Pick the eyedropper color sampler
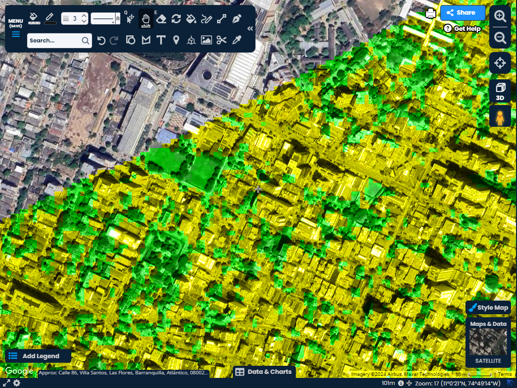 [236, 40]
